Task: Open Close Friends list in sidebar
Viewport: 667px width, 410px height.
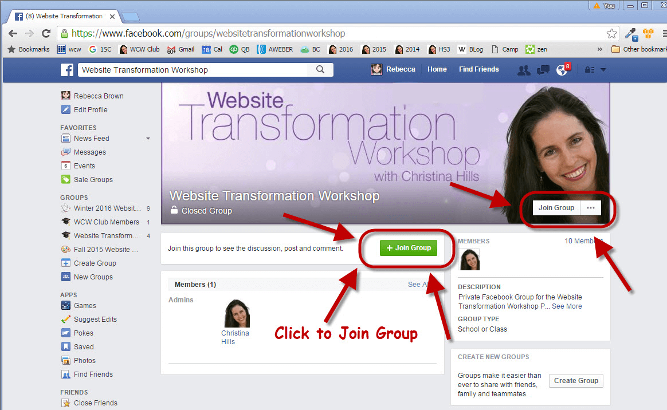Action: pyautogui.click(x=89, y=403)
